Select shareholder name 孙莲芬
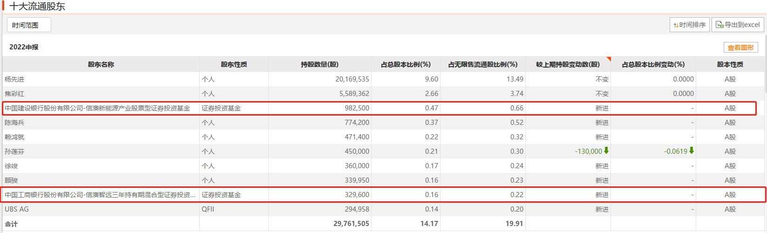 tap(14, 151)
